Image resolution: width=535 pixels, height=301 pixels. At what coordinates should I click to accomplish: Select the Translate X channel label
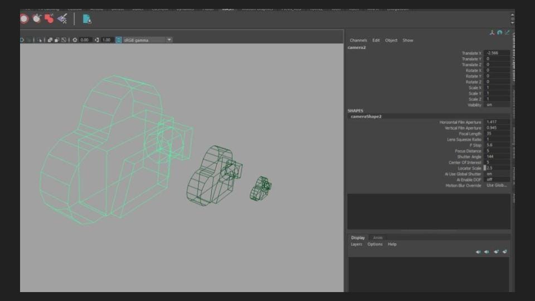click(471, 54)
